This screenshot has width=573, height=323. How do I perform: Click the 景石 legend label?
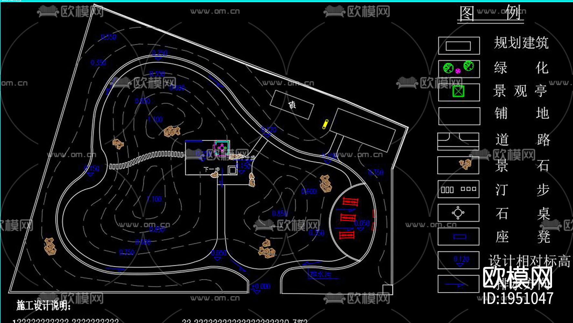coord(522,166)
